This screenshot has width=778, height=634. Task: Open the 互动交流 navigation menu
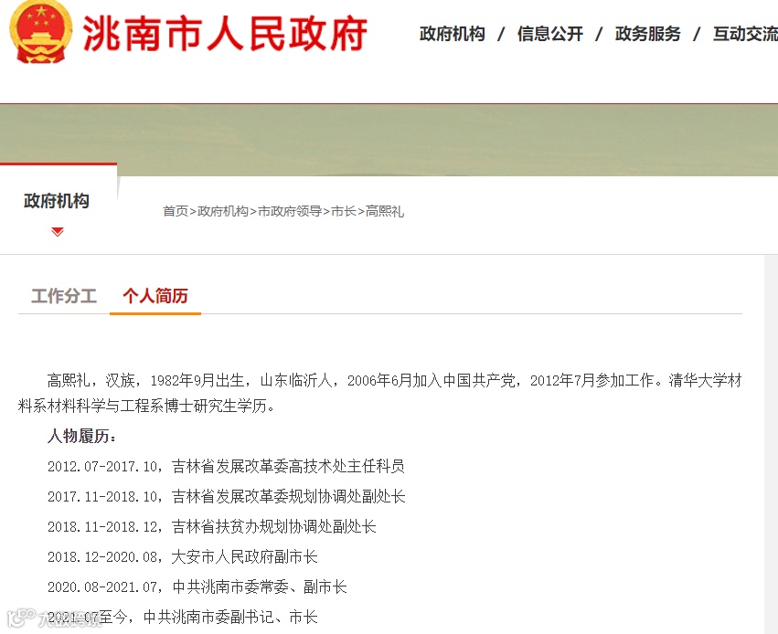[x=745, y=34]
